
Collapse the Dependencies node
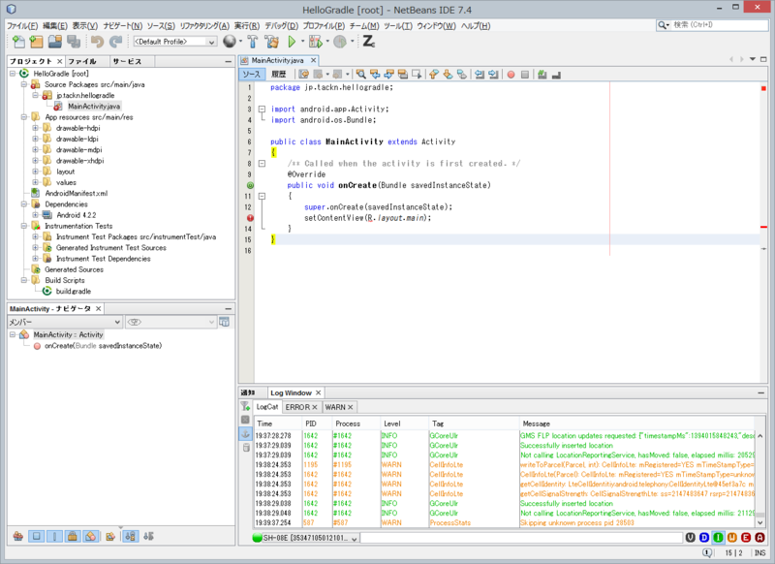pos(24,204)
